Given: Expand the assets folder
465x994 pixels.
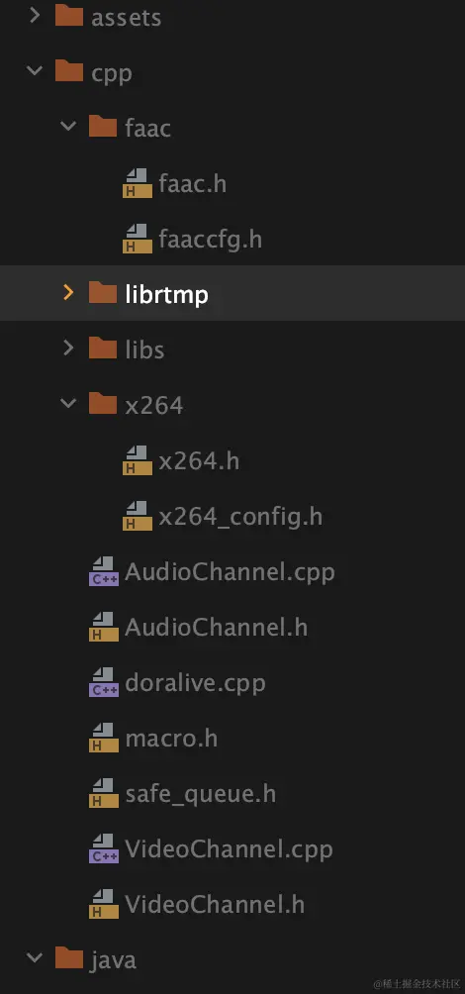Looking at the screenshot, I should 35,16.
